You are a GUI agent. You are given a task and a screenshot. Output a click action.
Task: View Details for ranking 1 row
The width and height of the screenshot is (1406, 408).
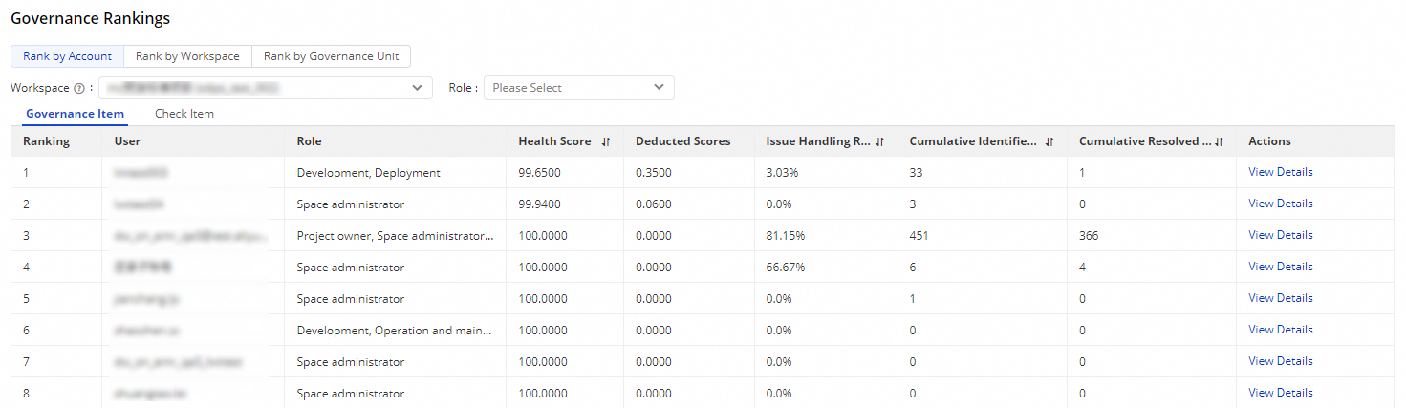tap(1281, 172)
